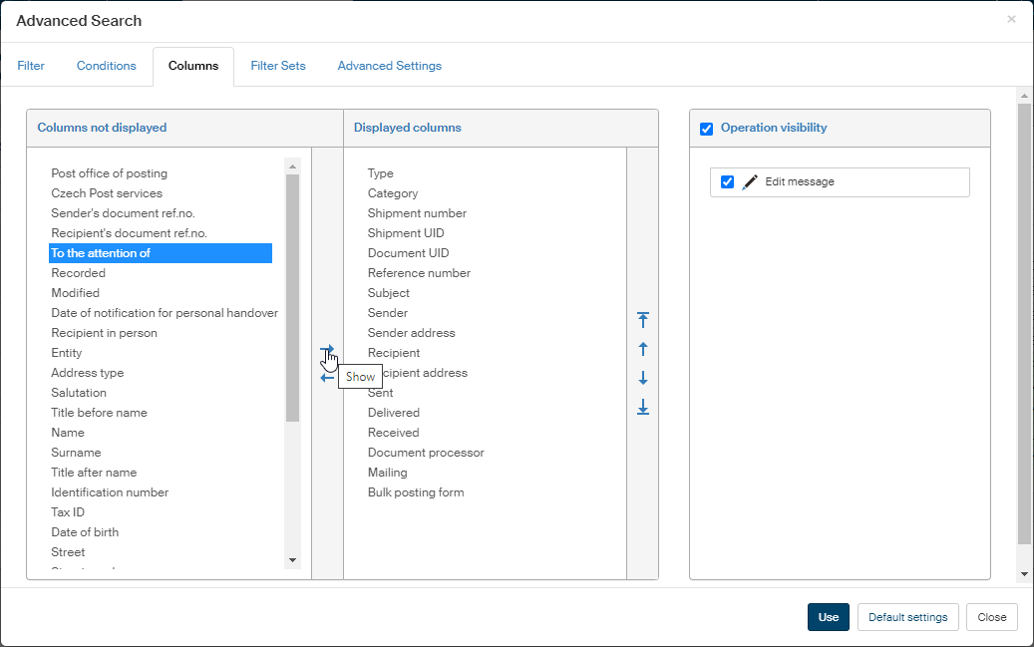This screenshot has height=647, width=1034.
Task: Toggle the Operation visibility checkbox
Action: tap(707, 129)
